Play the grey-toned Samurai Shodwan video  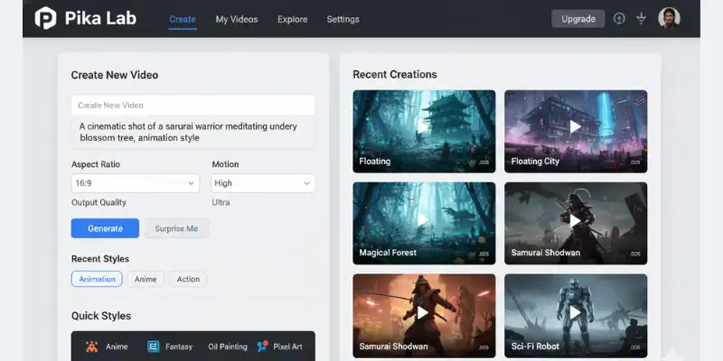pos(576,223)
